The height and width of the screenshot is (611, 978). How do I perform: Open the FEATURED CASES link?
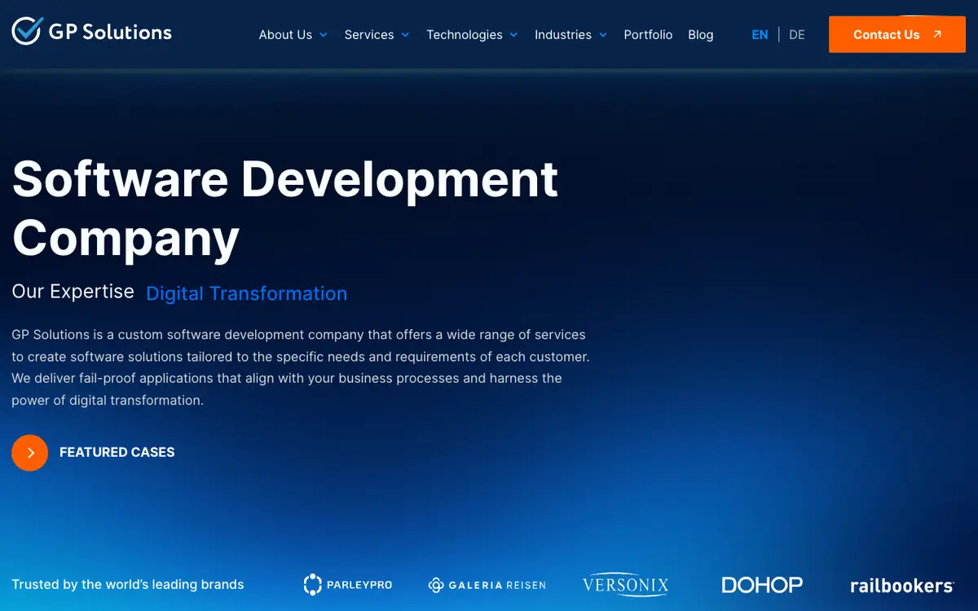[117, 452]
